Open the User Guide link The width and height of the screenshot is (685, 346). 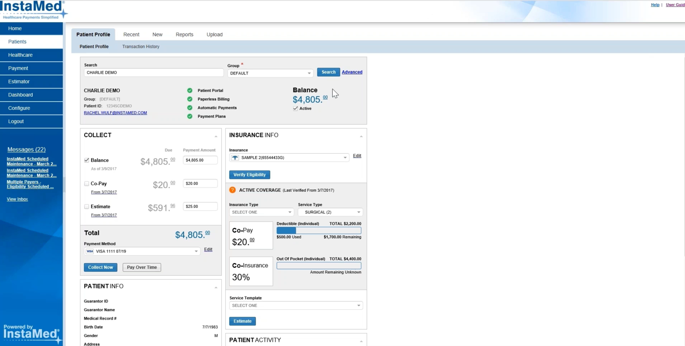[x=675, y=5]
